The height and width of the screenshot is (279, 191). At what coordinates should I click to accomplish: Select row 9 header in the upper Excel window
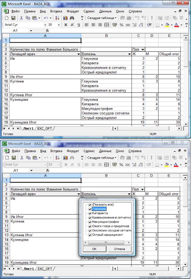tap(6, 77)
